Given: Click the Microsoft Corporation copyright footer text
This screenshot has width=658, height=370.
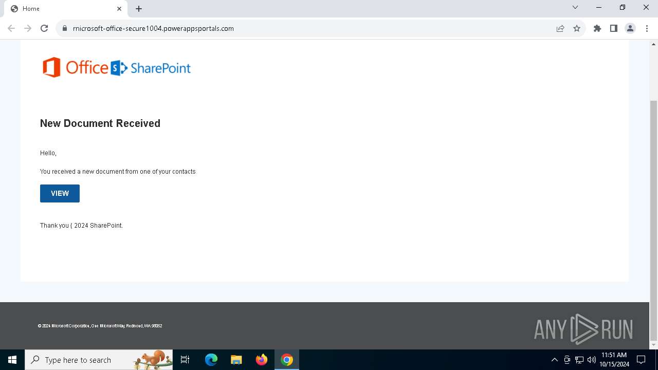Looking at the screenshot, I should click(x=100, y=326).
